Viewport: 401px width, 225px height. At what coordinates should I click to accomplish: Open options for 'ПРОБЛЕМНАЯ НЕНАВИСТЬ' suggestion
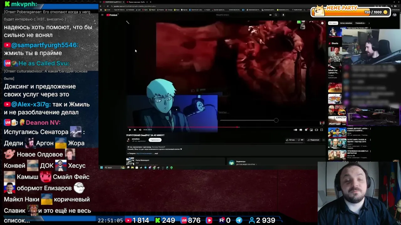click(370, 151)
